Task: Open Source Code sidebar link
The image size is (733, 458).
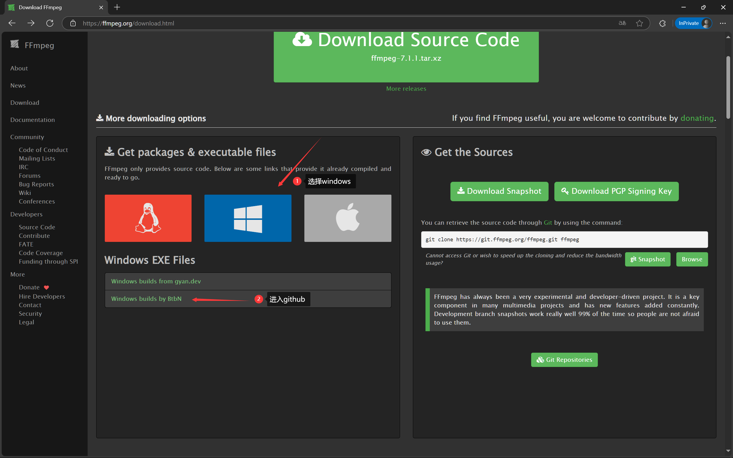Action: 37,227
